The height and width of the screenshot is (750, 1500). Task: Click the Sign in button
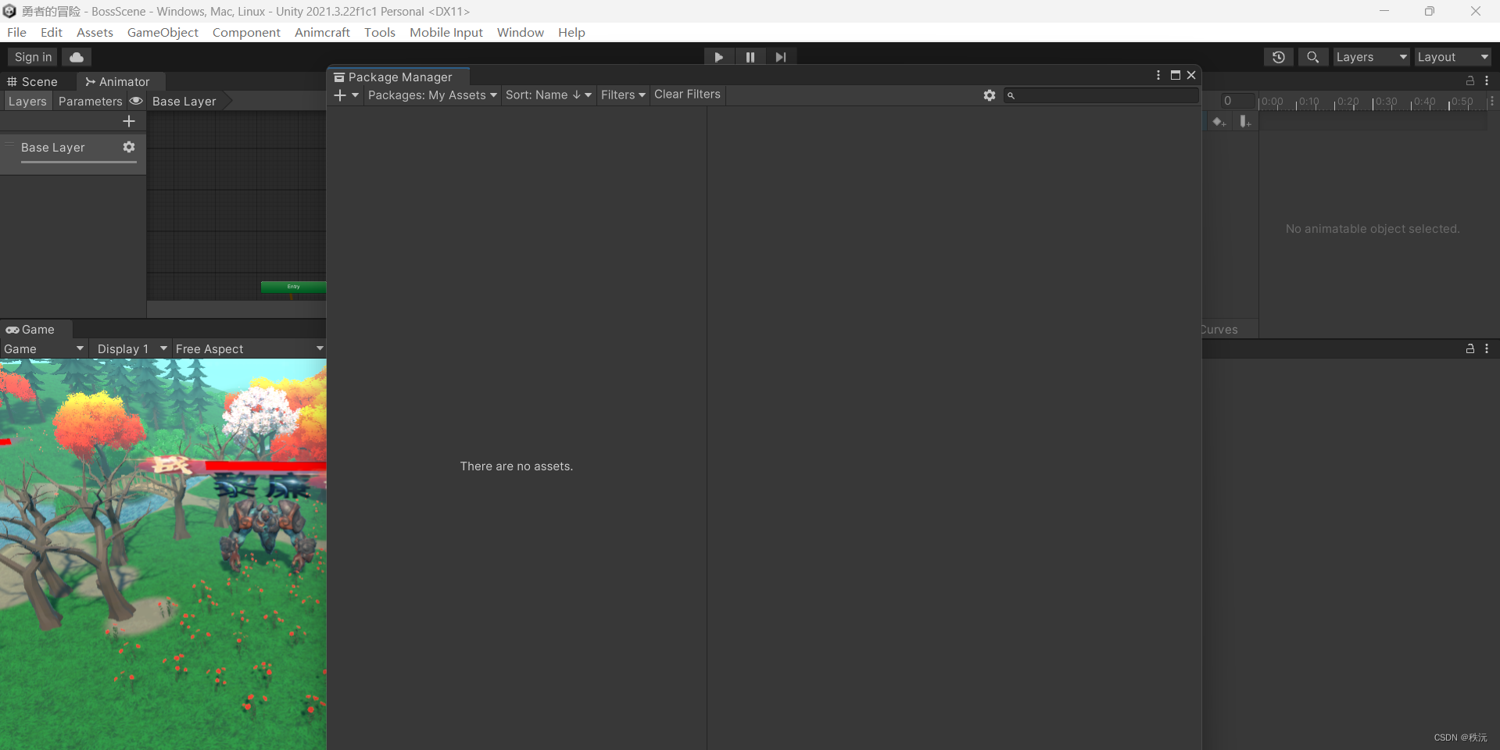click(x=31, y=56)
